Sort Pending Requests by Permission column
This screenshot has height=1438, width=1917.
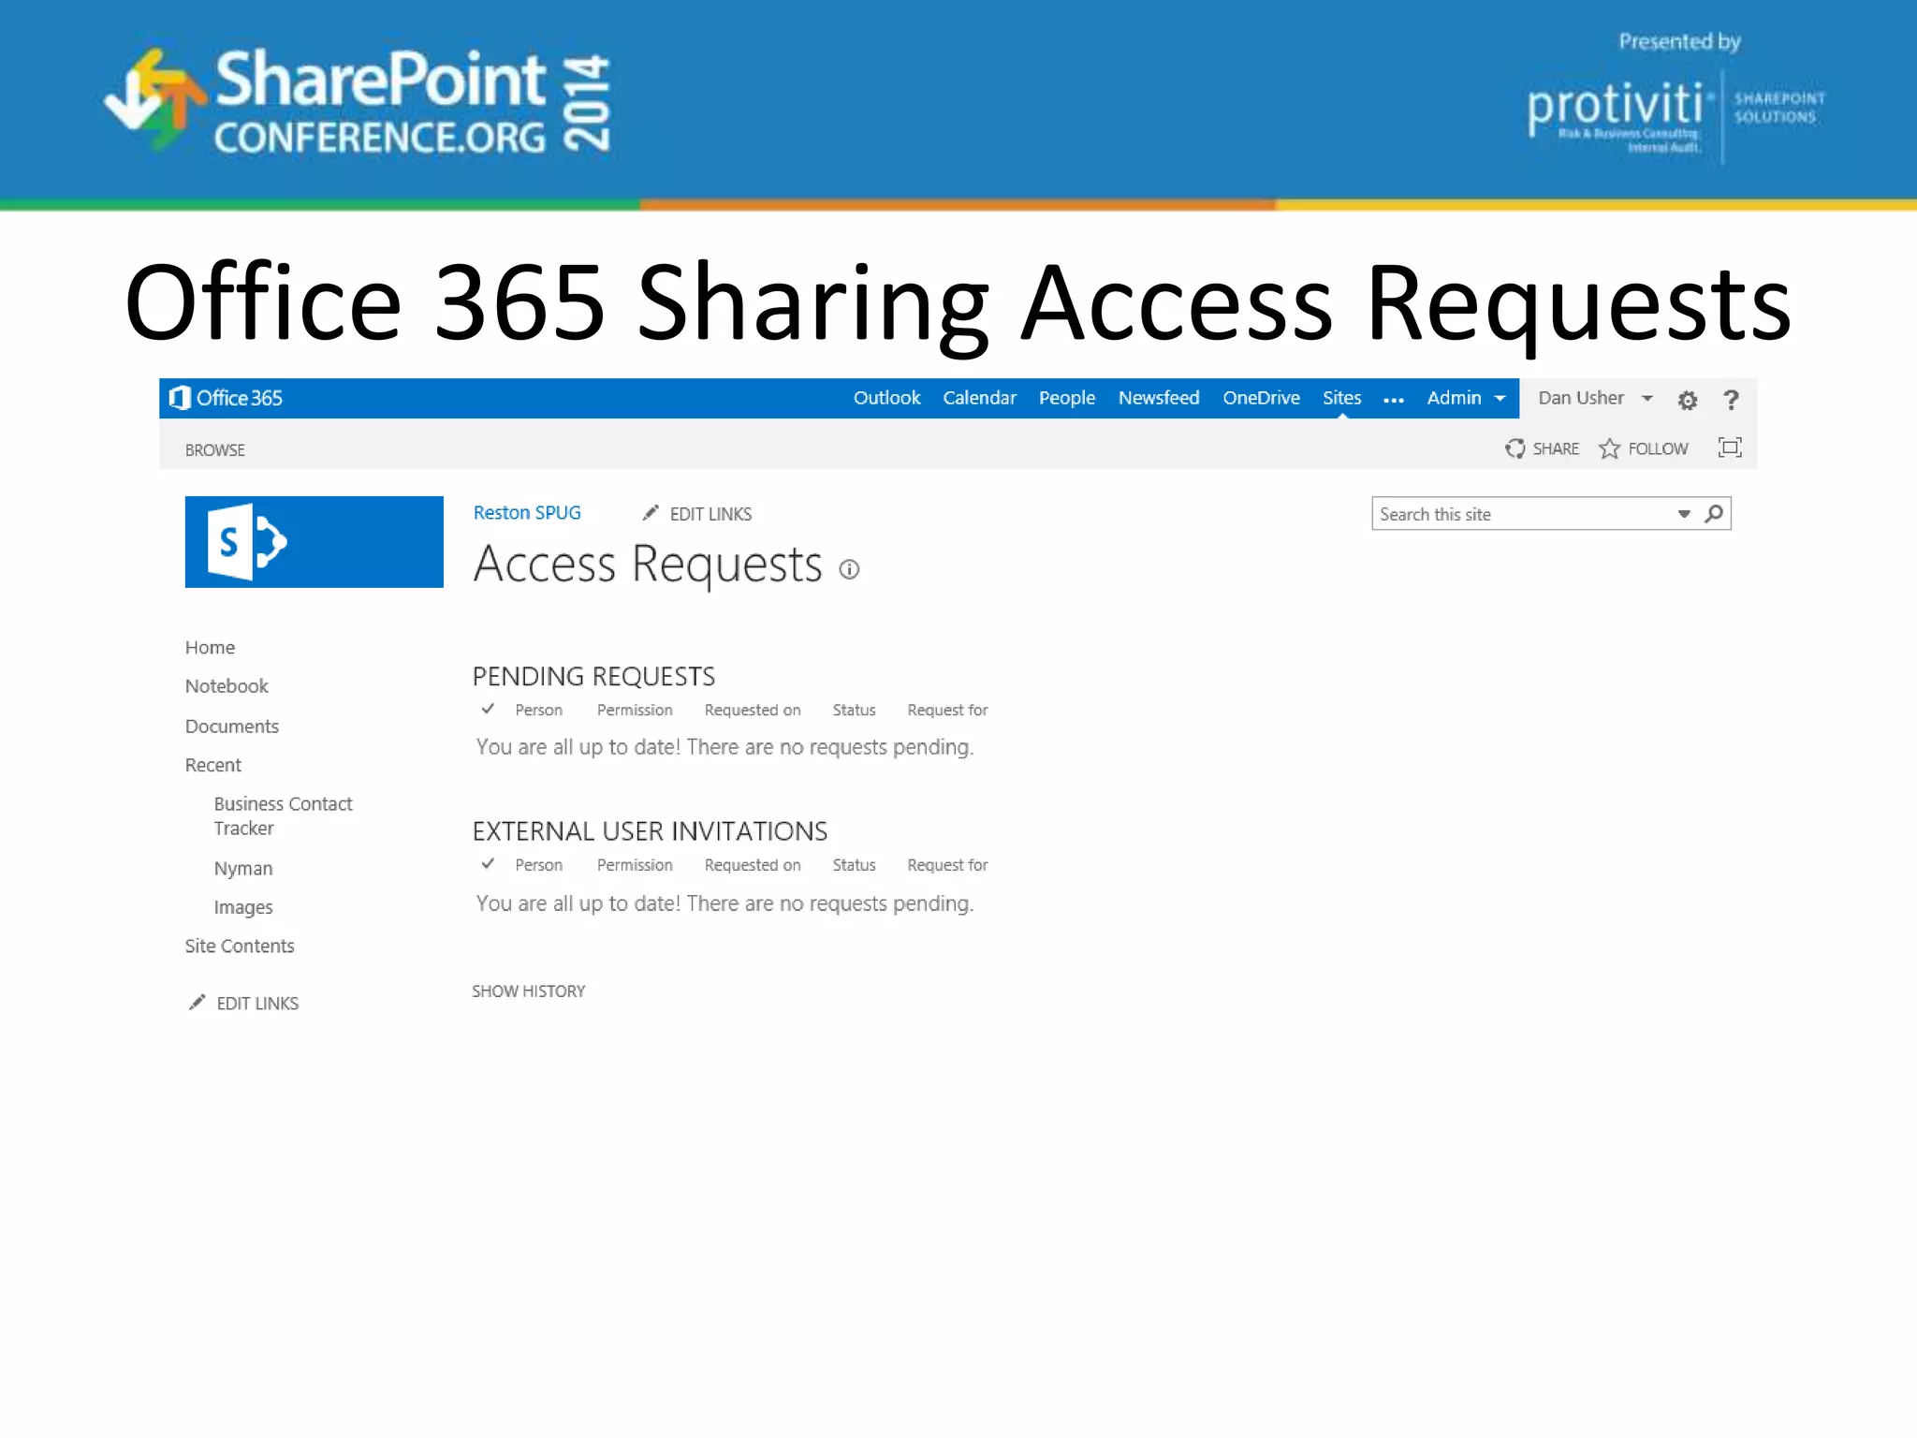(x=635, y=711)
